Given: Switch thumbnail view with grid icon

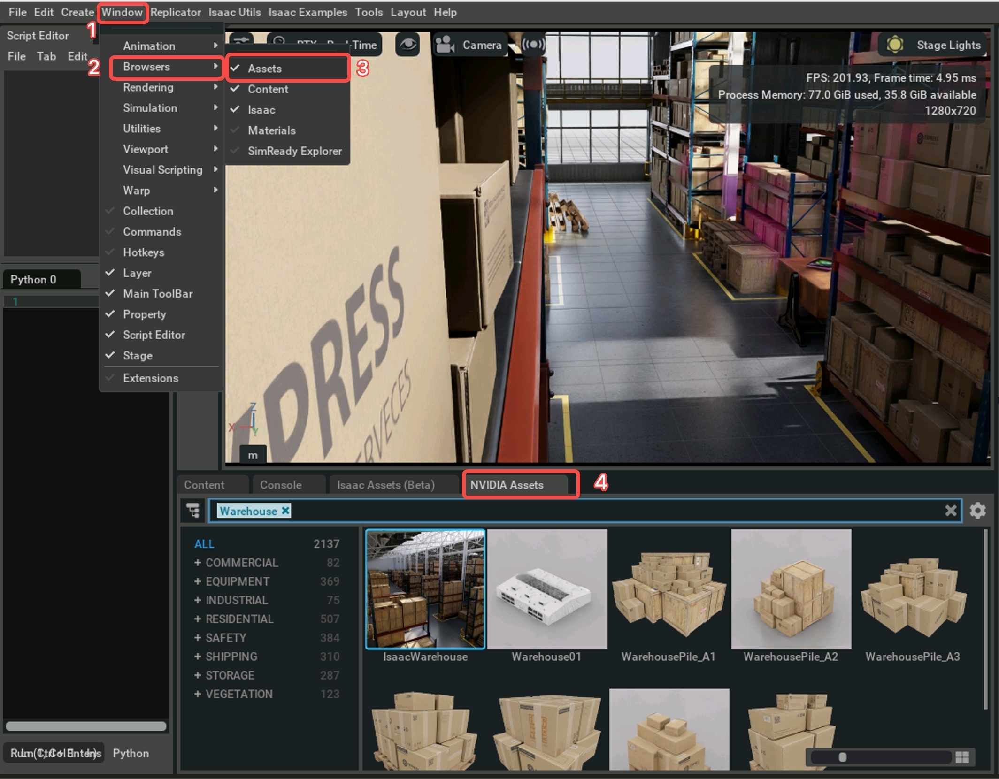Looking at the screenshot, I should (x=962, y=757).
